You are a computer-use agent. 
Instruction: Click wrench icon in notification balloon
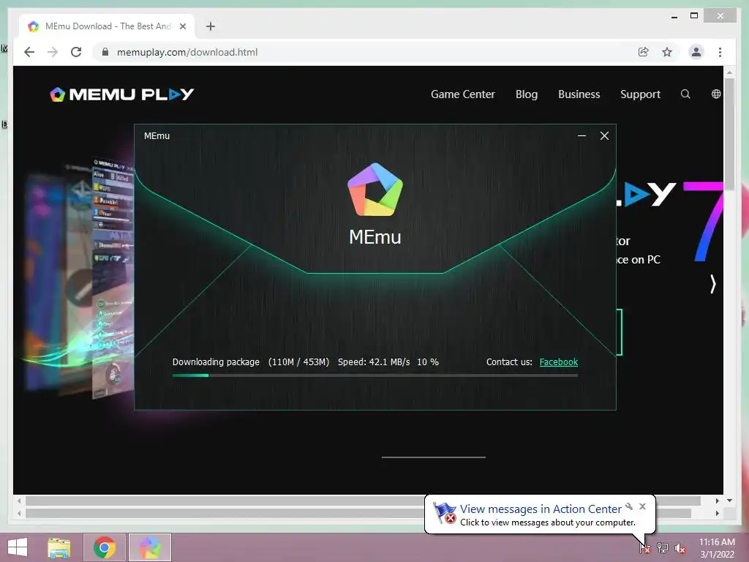629,506
